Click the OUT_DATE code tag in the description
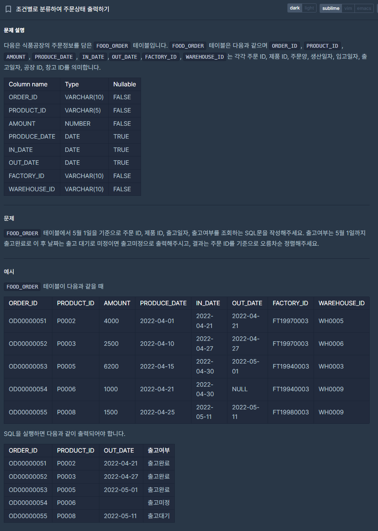 tap(124, 57)
